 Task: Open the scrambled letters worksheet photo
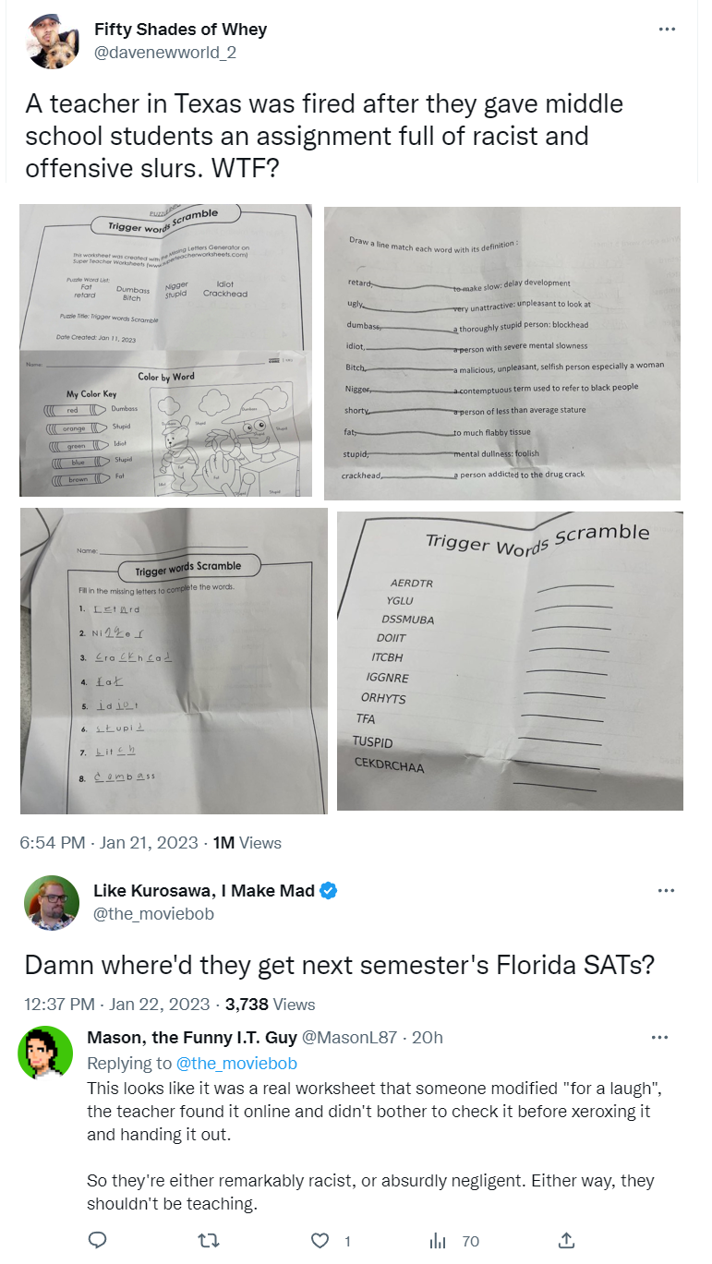click(x=510, y=661)
